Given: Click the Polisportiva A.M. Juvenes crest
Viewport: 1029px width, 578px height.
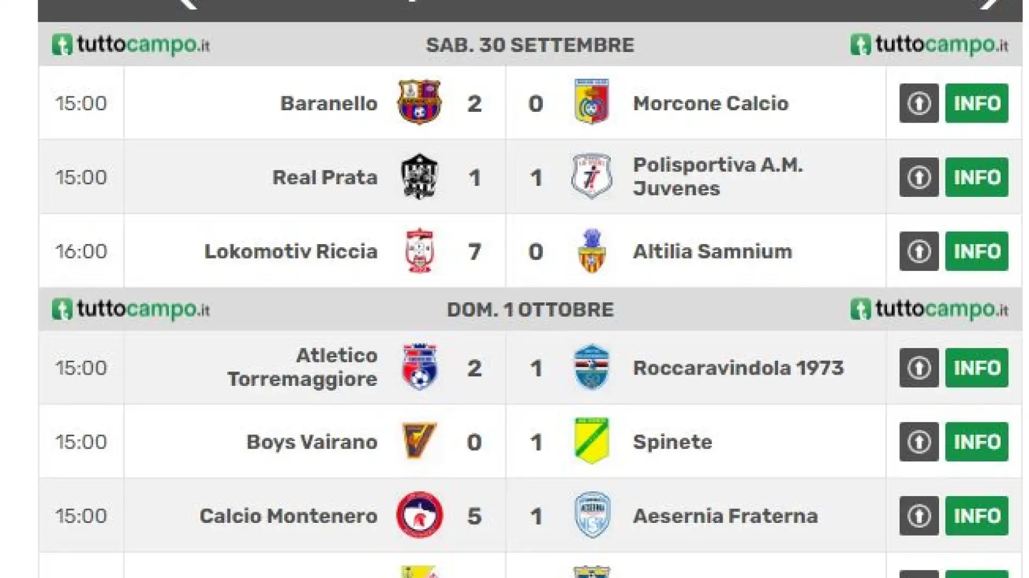Looking at the screenshot, I should click(x=592, y=176).
